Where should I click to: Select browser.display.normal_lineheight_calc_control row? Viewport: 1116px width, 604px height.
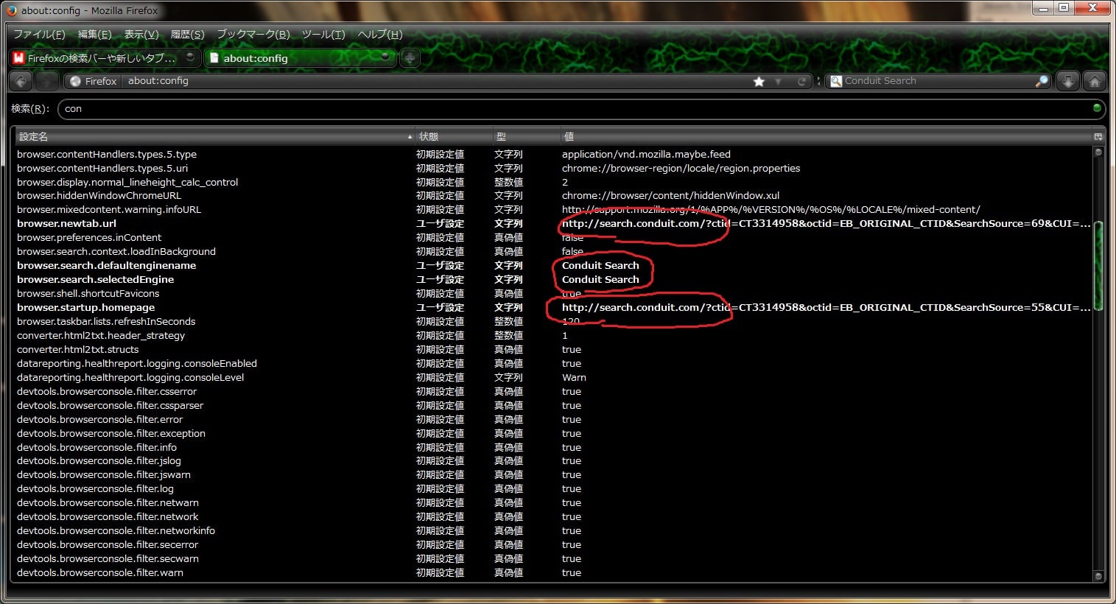pyautogui.click(x=554, y=182)
